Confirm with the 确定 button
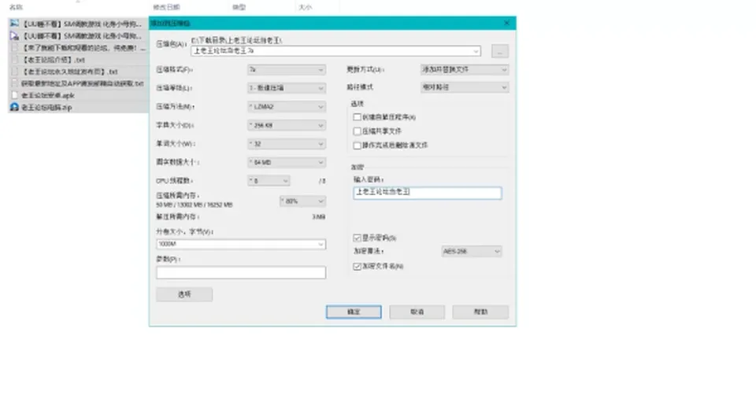The image size is (756, 395). 354,312
